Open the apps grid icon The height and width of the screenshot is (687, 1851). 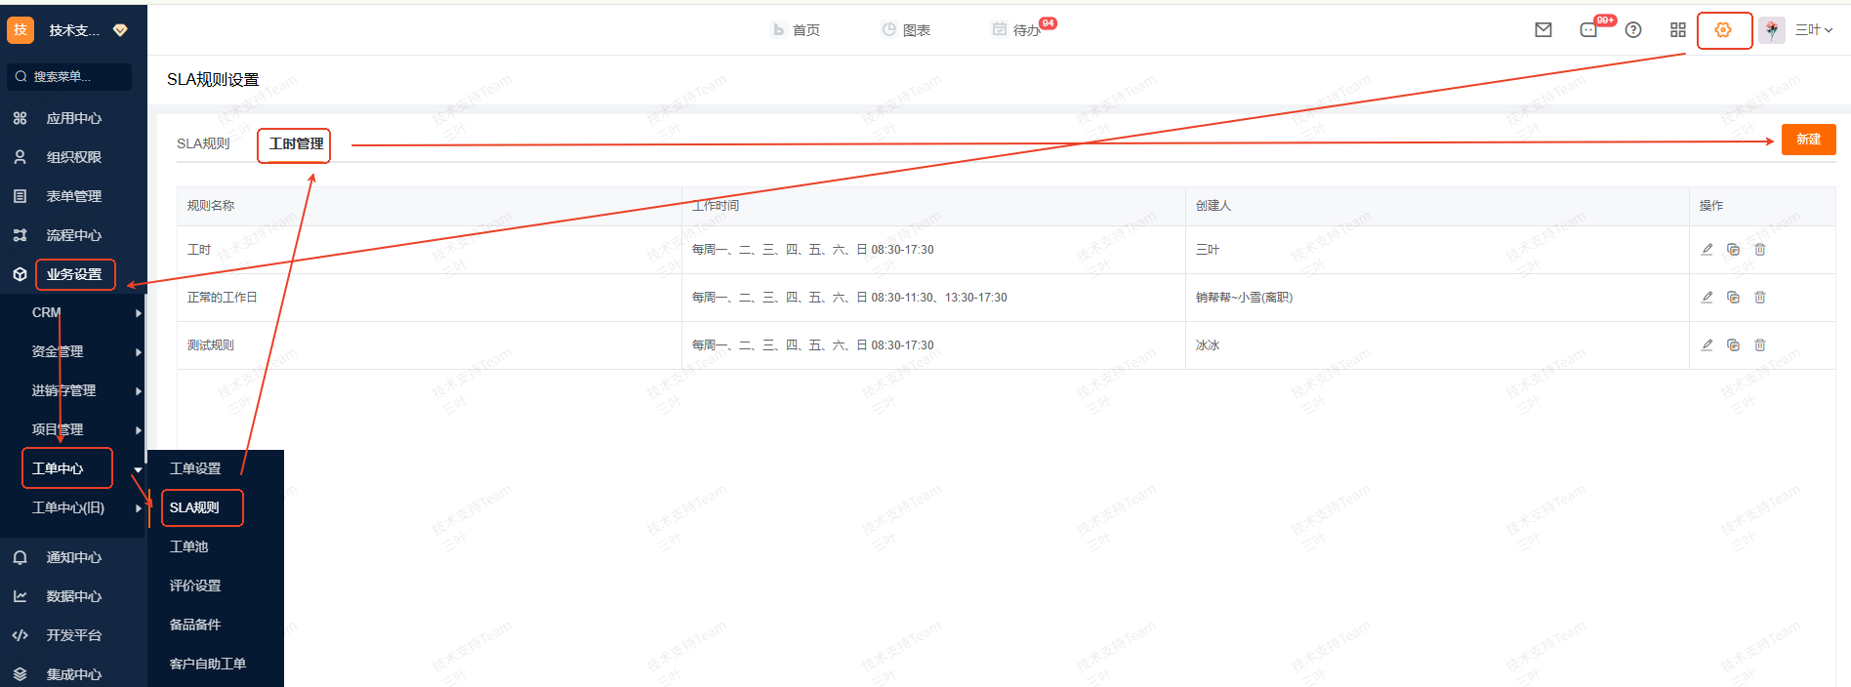point(1678,30)
